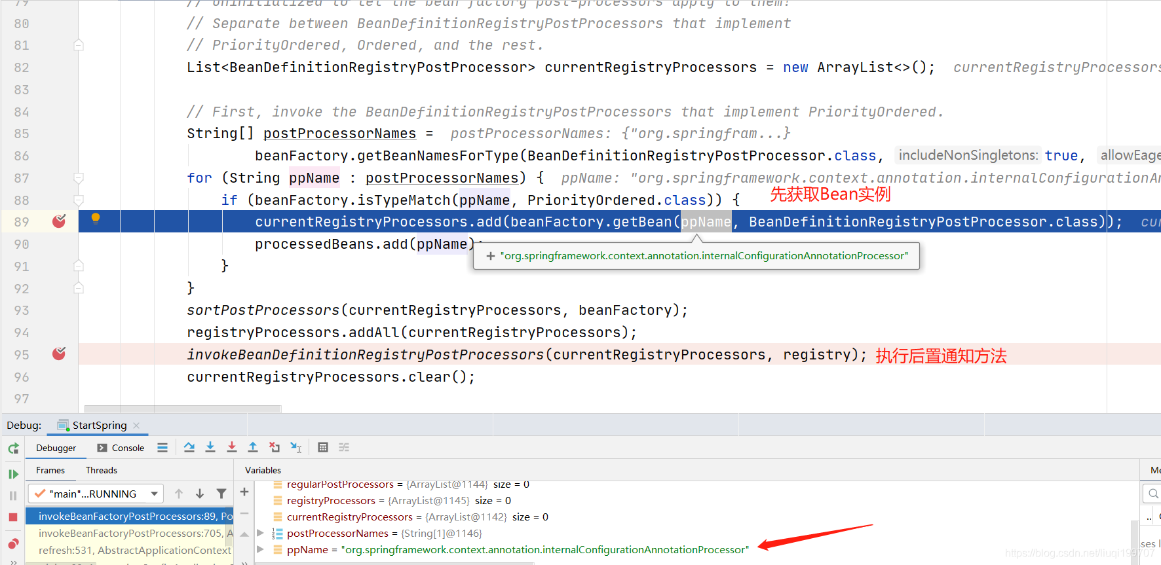Select currentRegistryProcessors variable row
This screenshot has width=1161, height=565.
(x=410, y=517)
